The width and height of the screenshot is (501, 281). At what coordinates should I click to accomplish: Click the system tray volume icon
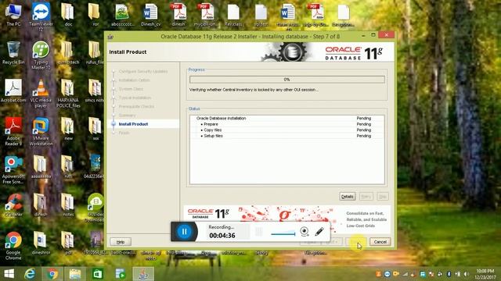pos(467,274)
